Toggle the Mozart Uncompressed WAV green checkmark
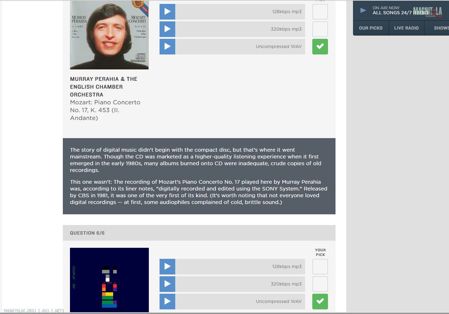Image resolution: width=449 pixels, height=314 pixels. click(x=320, y=47)
